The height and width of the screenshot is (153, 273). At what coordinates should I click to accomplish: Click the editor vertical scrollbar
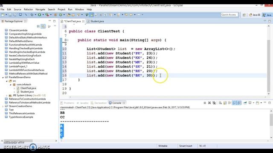click(269, 66)
